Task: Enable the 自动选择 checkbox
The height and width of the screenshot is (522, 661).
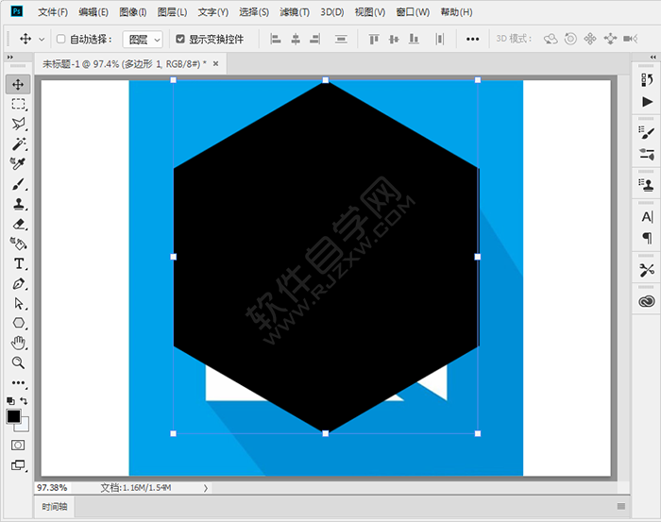Action: pyautogui.click(x=61, y=40)
